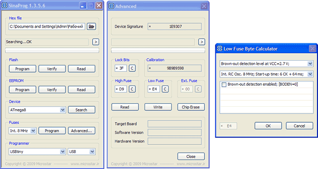Click Chip Erase button
Viewport: 318px width, 169px height.
point(191,107)
